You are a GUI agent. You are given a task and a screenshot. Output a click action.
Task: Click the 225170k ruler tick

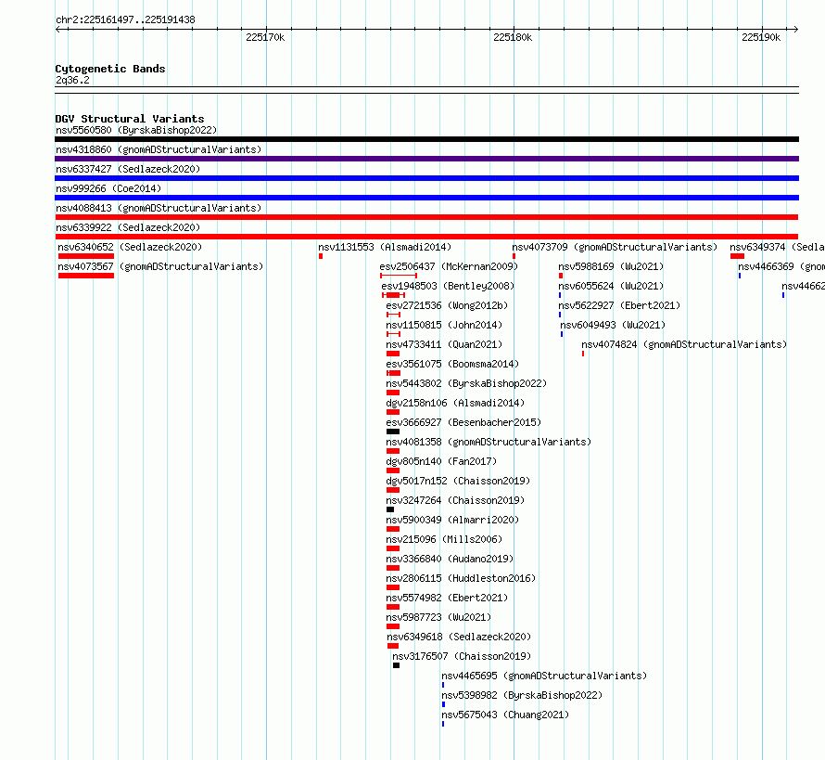tap(265, 37)
